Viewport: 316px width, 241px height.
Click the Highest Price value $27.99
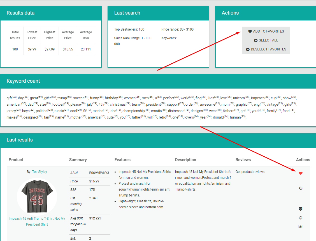point(50,49)
